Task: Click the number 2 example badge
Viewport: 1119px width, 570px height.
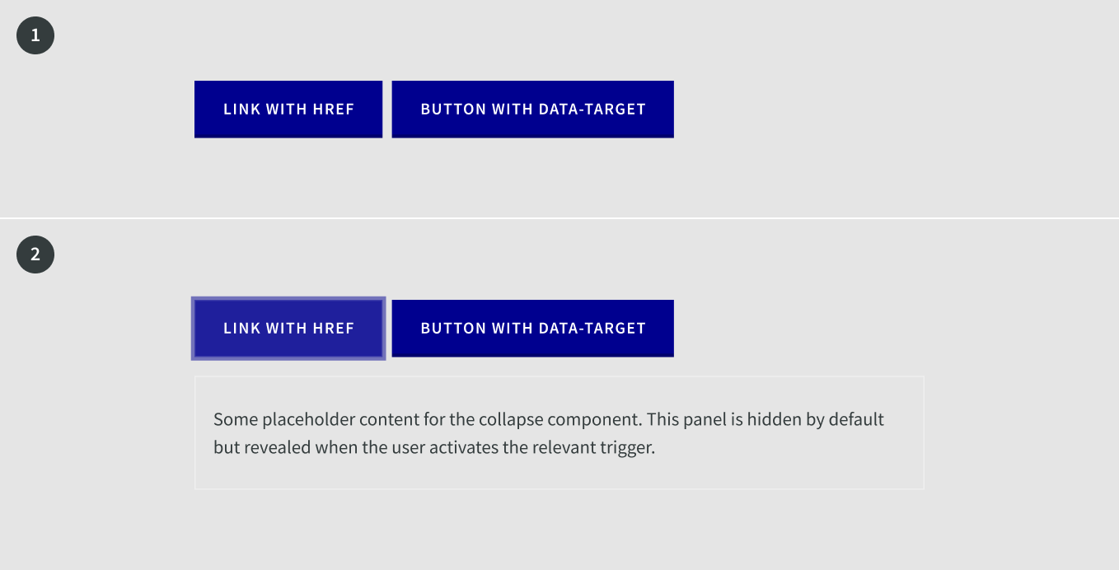Action: (35, 255)
